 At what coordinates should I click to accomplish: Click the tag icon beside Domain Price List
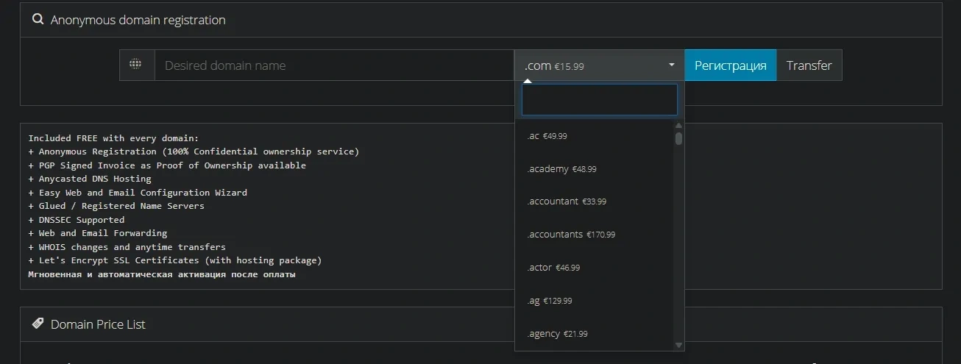coord(38,324)
